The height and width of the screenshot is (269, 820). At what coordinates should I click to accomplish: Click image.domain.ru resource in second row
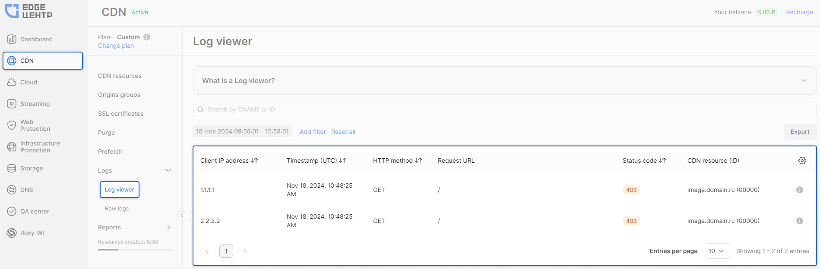tap(723, 221)
